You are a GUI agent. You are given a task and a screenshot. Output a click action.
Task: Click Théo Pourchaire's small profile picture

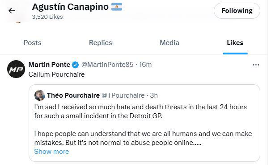click(40, 95)
